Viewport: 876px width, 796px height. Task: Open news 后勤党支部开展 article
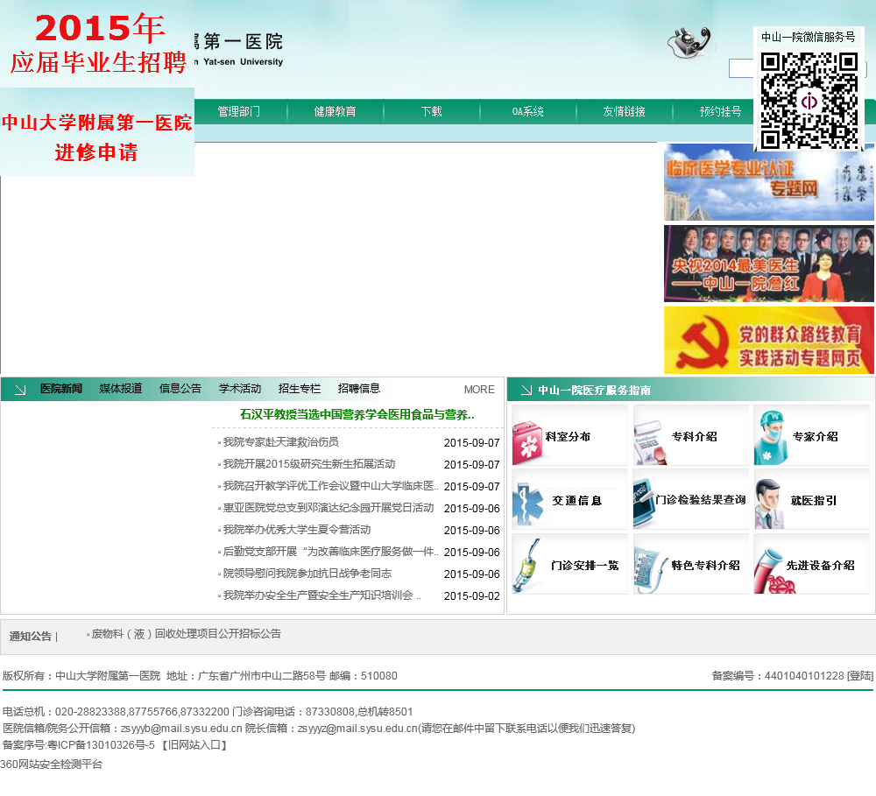pos(331,552)
